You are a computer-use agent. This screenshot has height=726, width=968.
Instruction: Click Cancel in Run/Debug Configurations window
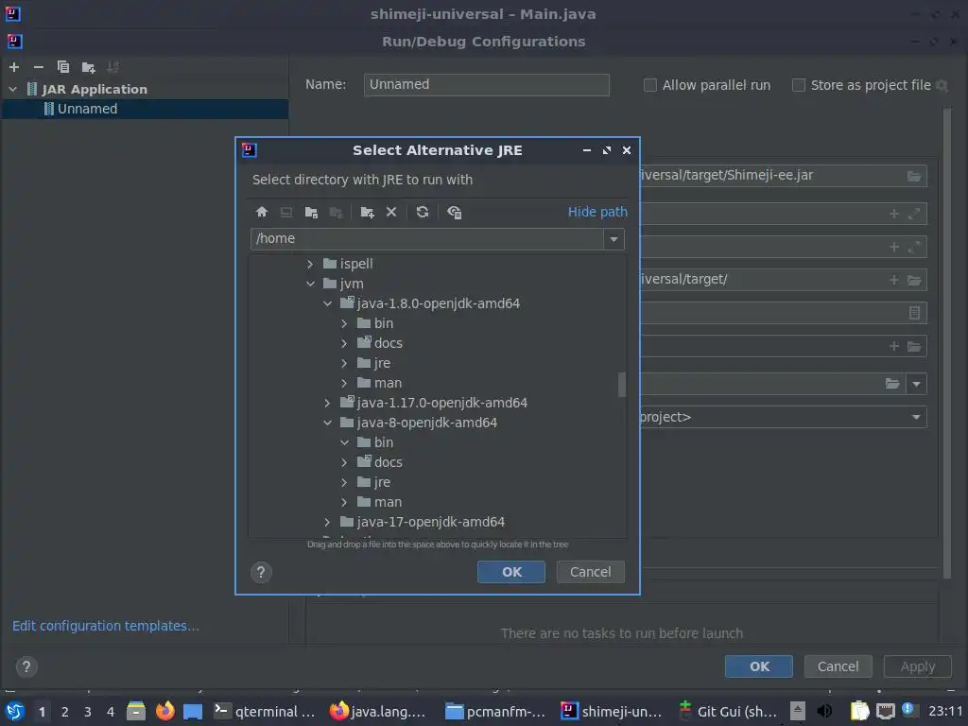click(x=838, y=666)
